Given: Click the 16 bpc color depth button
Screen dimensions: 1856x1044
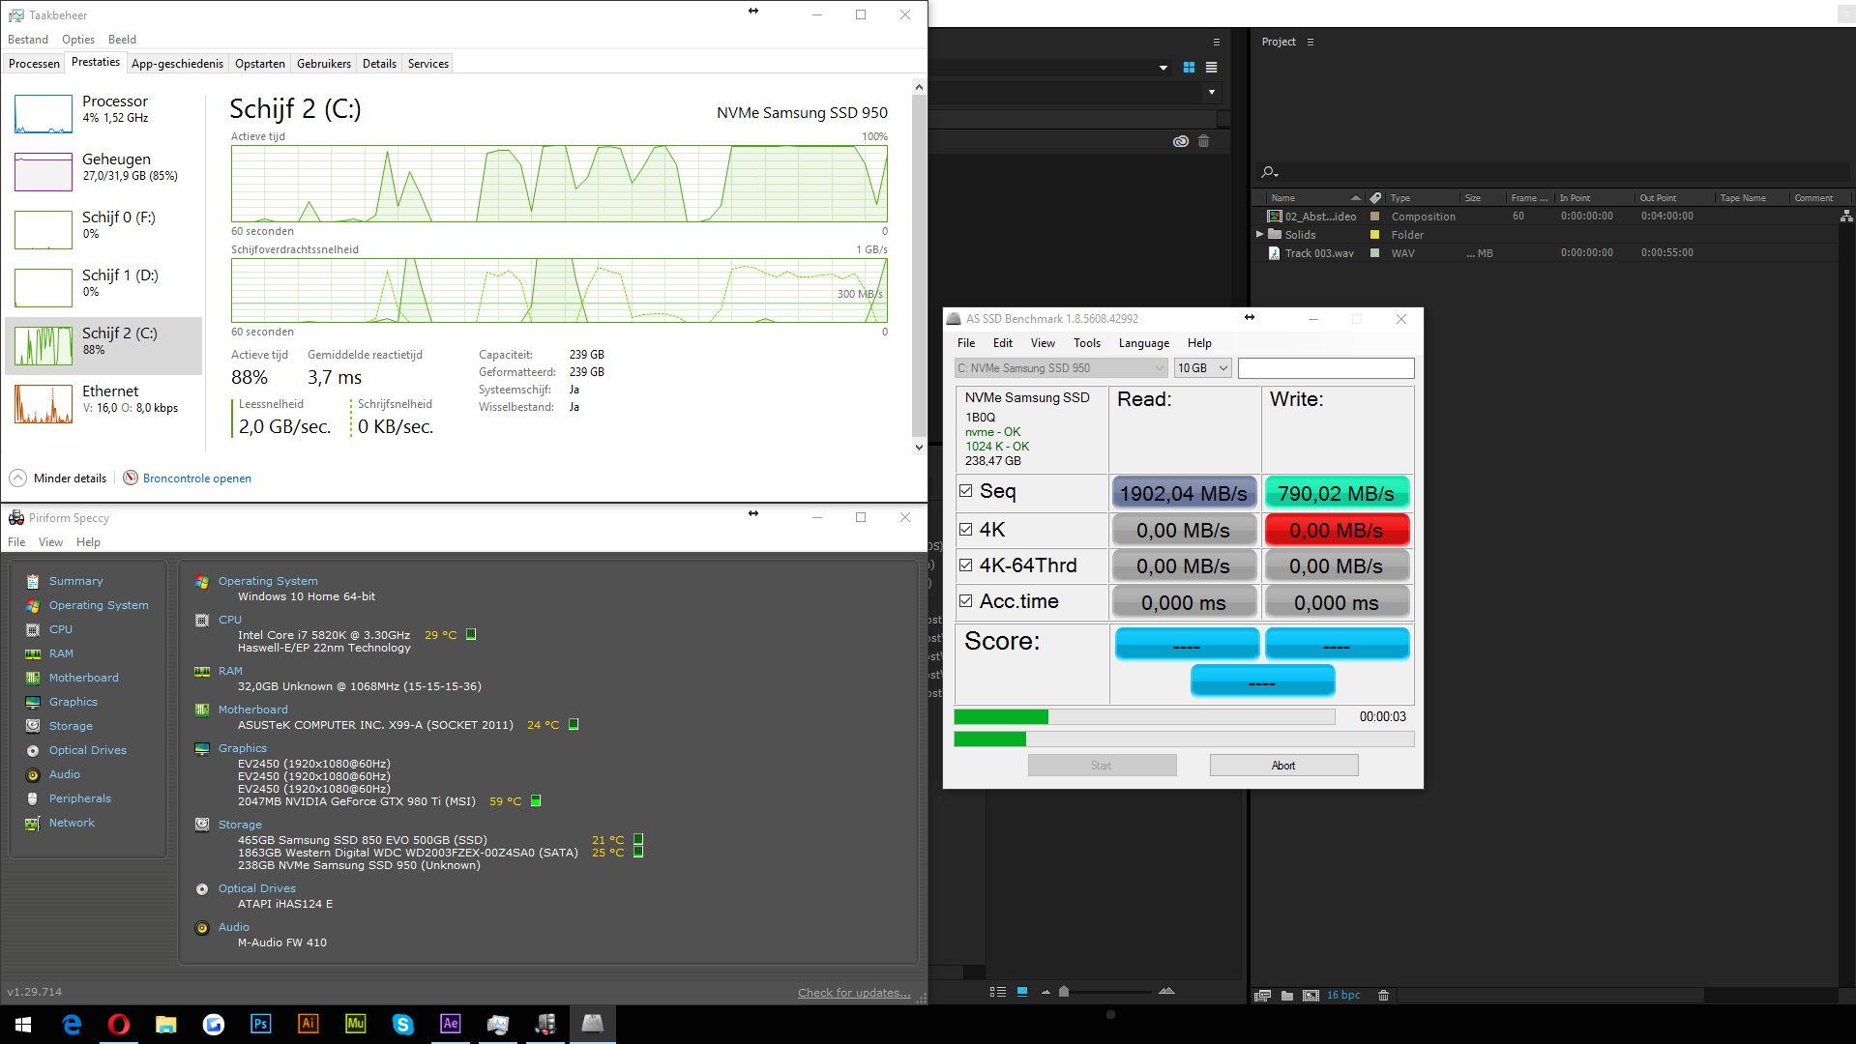Looking at the screenshot, I should (1343, 995).
